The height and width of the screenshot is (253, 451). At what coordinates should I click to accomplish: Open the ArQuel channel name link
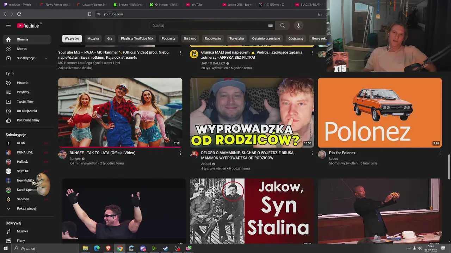(x=206, y=164)
